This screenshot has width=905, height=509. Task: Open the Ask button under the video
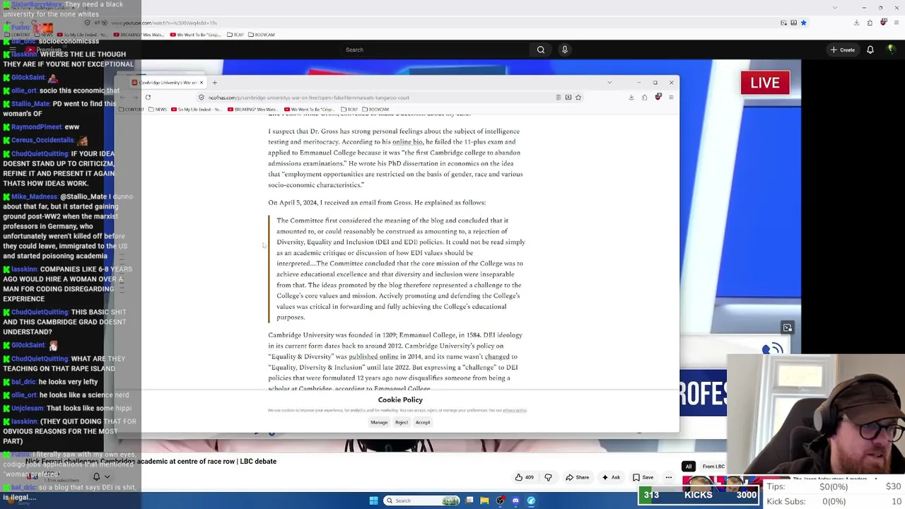pyautogui.click(x=611, y=477)
